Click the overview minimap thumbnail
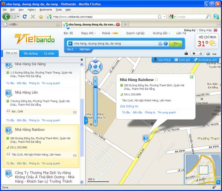Viewport: 222px width, 191px height. coord(203,169)
